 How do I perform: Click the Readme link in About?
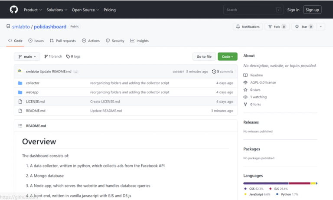click(256, 75)
